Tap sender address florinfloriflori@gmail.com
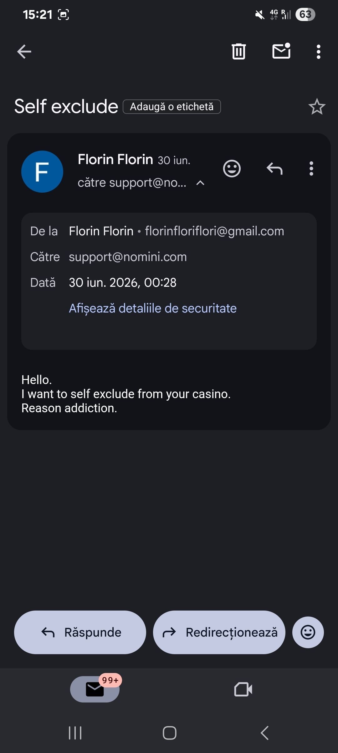The image size is (338, 753). click(x=214, y=231)
